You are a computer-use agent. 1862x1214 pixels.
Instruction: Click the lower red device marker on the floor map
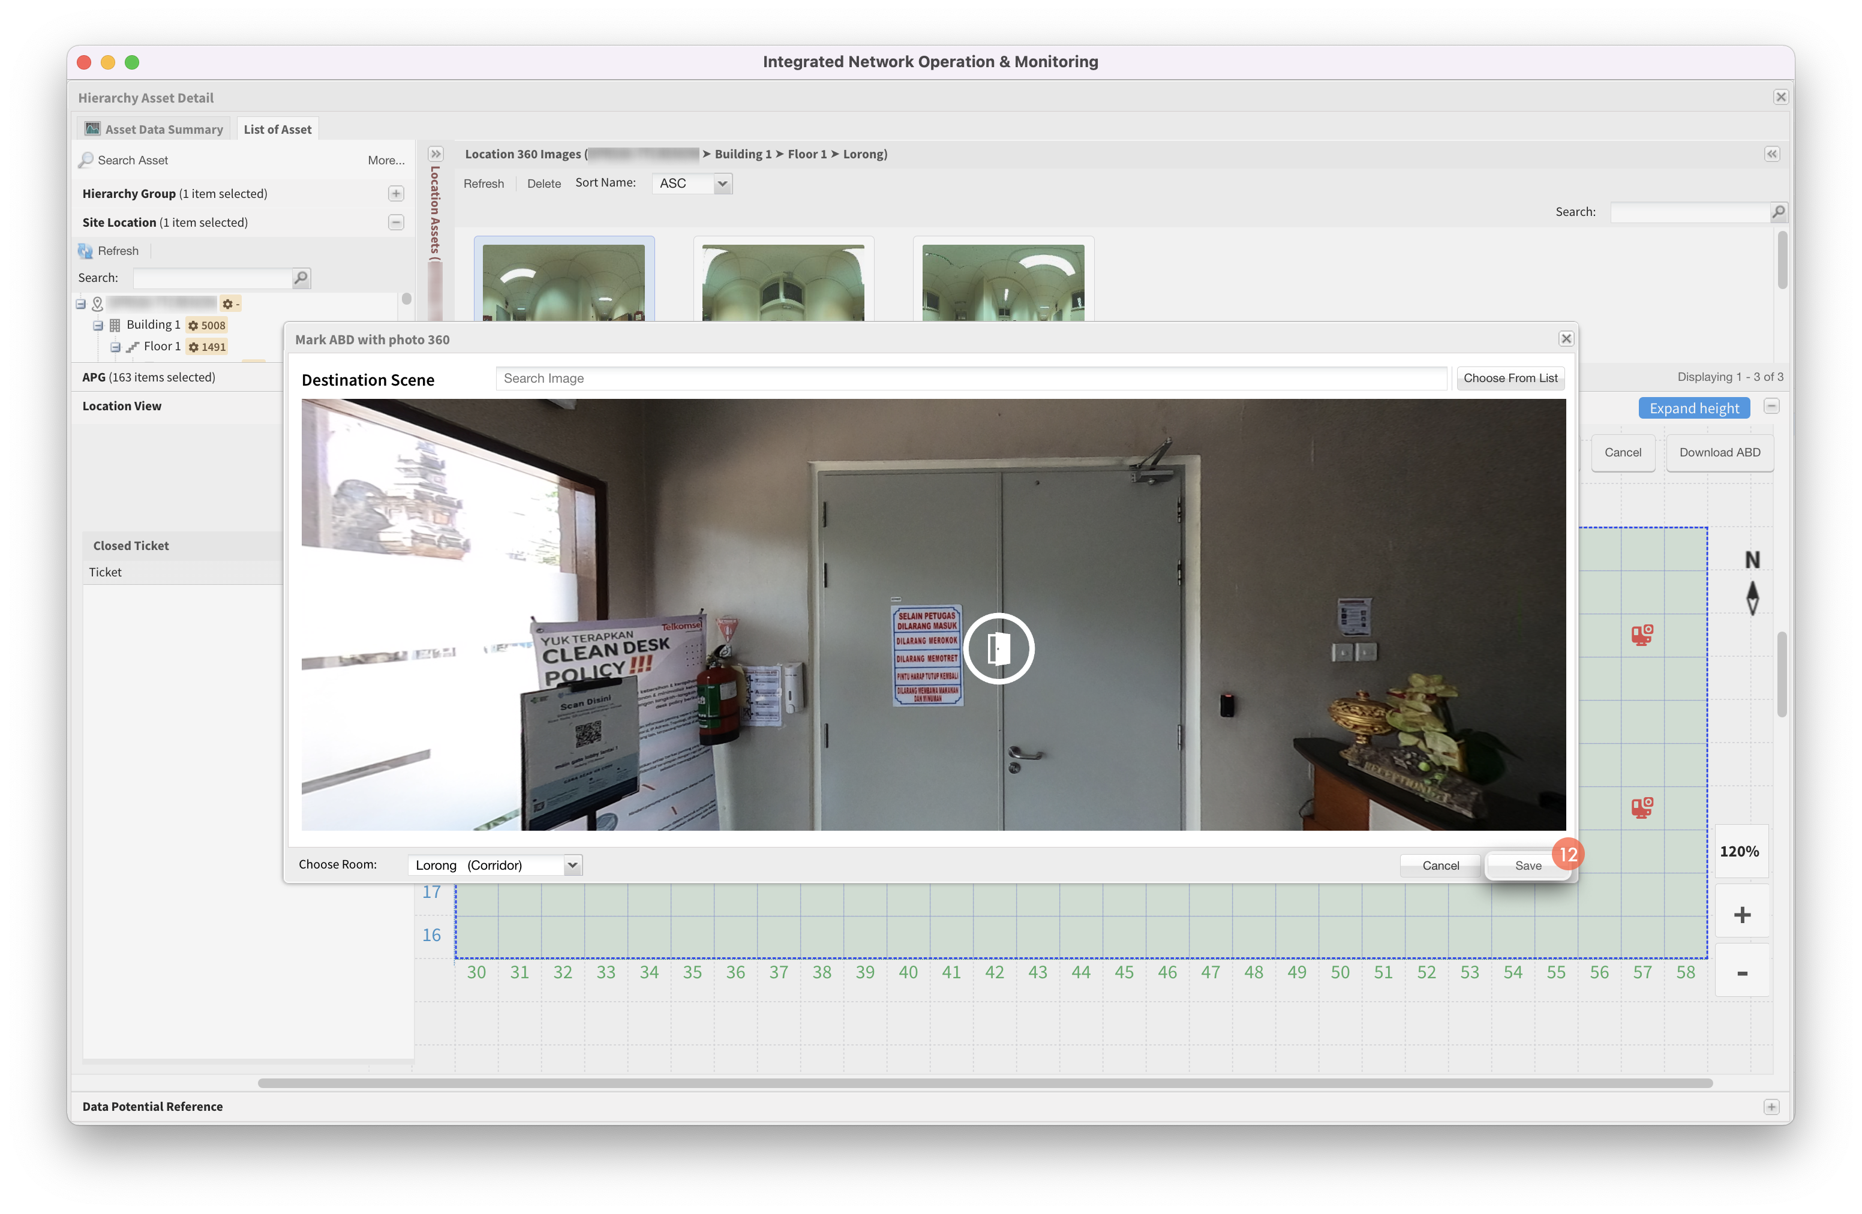click(1641, 807)
